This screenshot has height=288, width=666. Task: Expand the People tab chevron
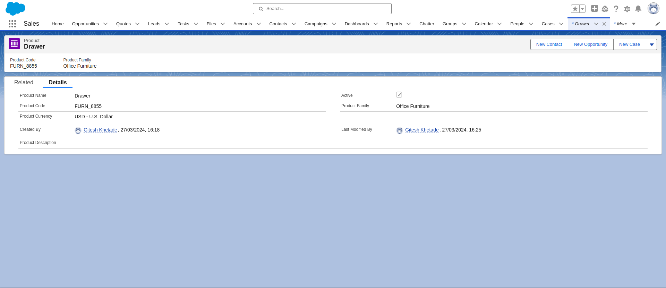tap(531, 24)
